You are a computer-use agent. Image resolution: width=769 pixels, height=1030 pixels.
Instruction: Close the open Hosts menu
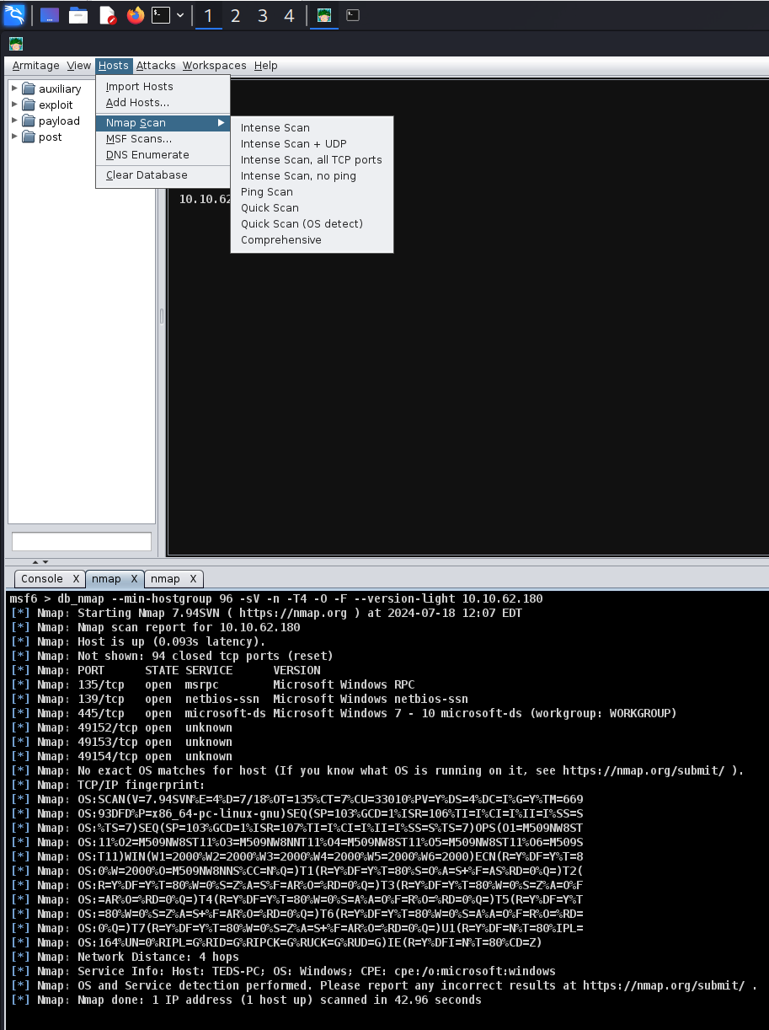click(114, 66)
